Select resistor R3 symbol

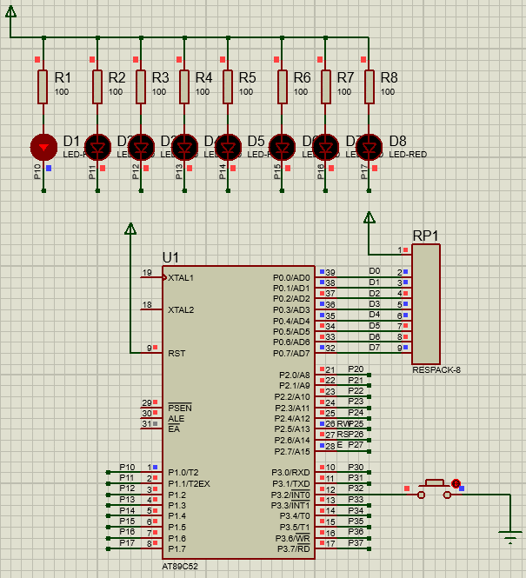[x=141, y=87]
